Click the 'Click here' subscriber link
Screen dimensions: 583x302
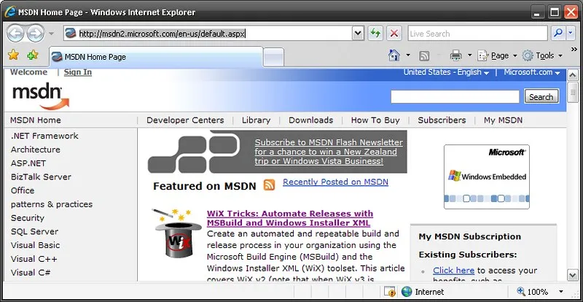pos(453,271)
